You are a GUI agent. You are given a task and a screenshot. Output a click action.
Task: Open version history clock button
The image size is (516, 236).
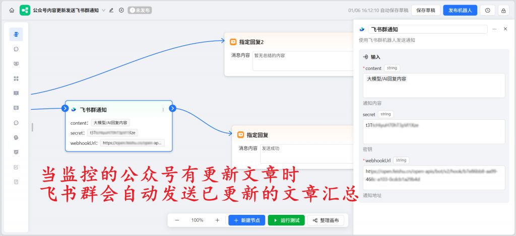tap(488, 10)
